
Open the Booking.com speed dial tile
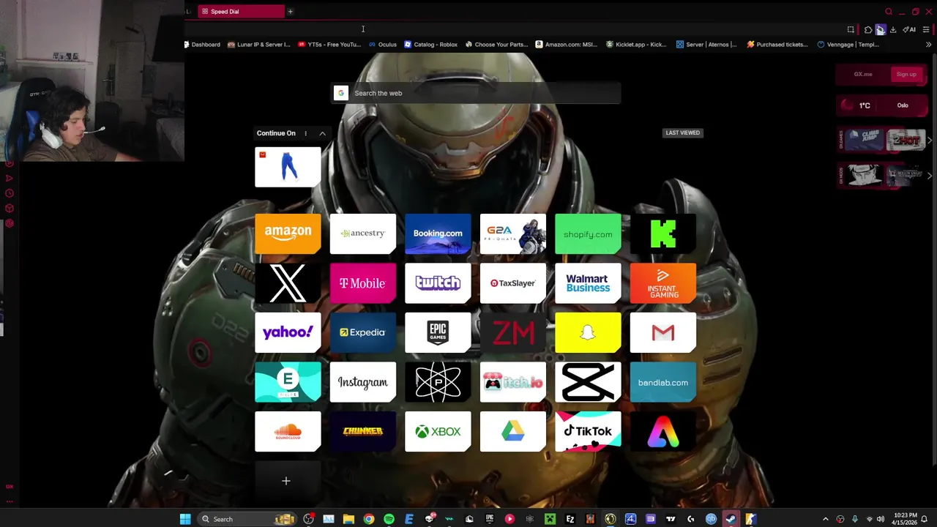pyautogui.click(x=438, y=233)
